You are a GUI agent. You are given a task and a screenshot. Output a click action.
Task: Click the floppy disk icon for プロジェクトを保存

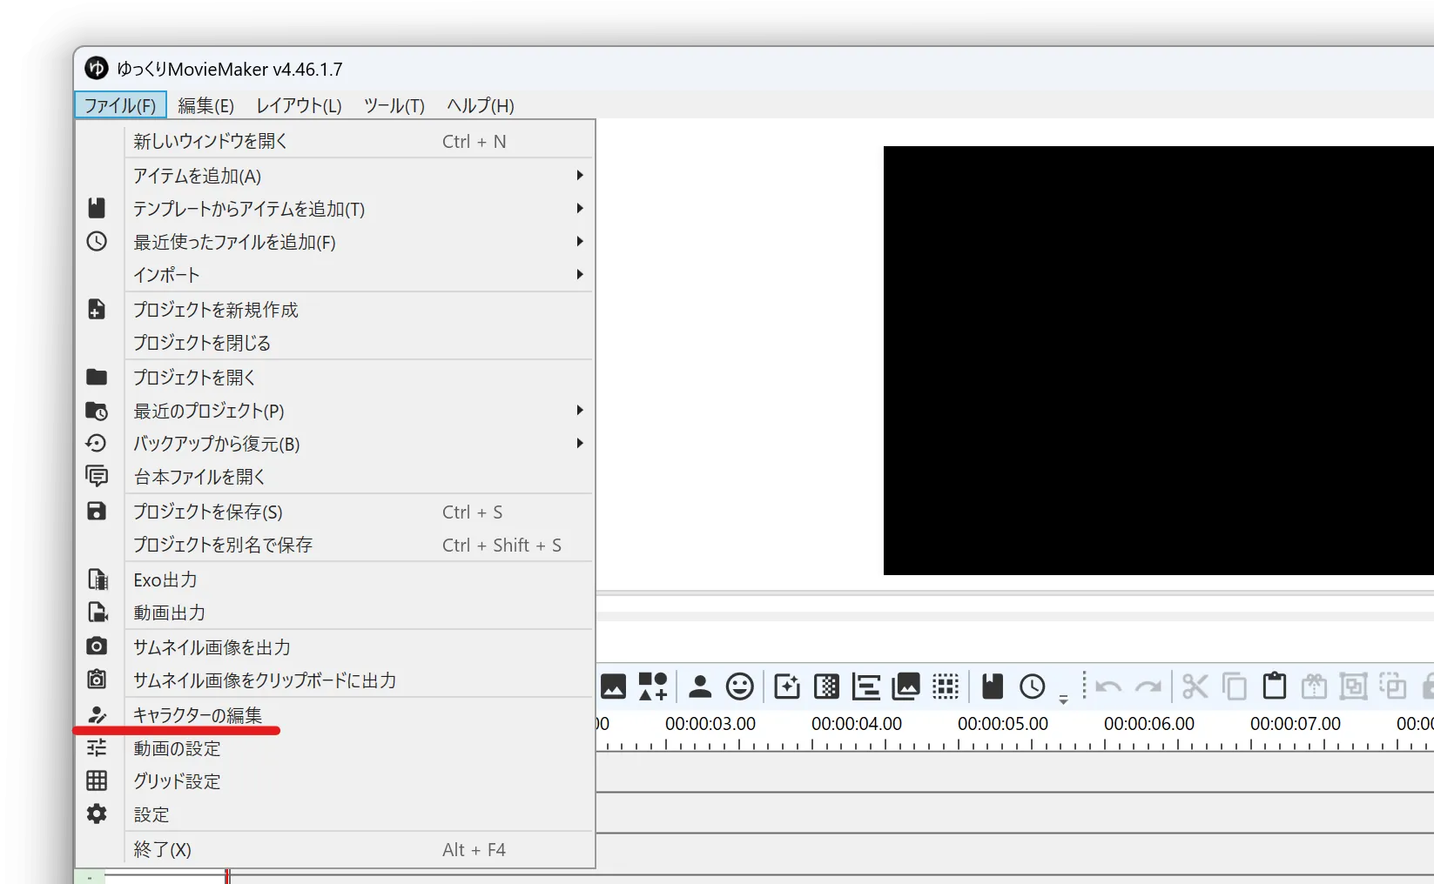point(97,511)
